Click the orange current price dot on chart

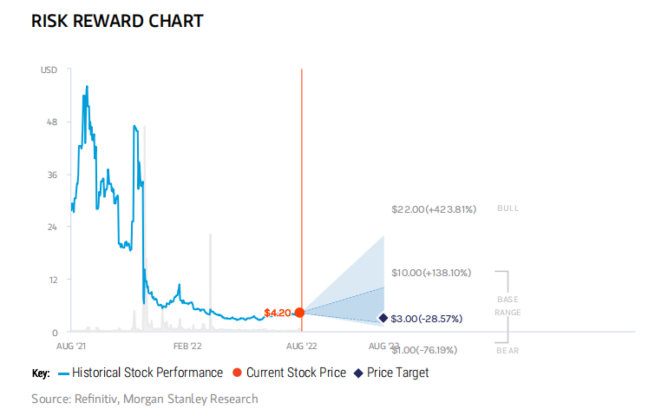[x=300, y=313]
